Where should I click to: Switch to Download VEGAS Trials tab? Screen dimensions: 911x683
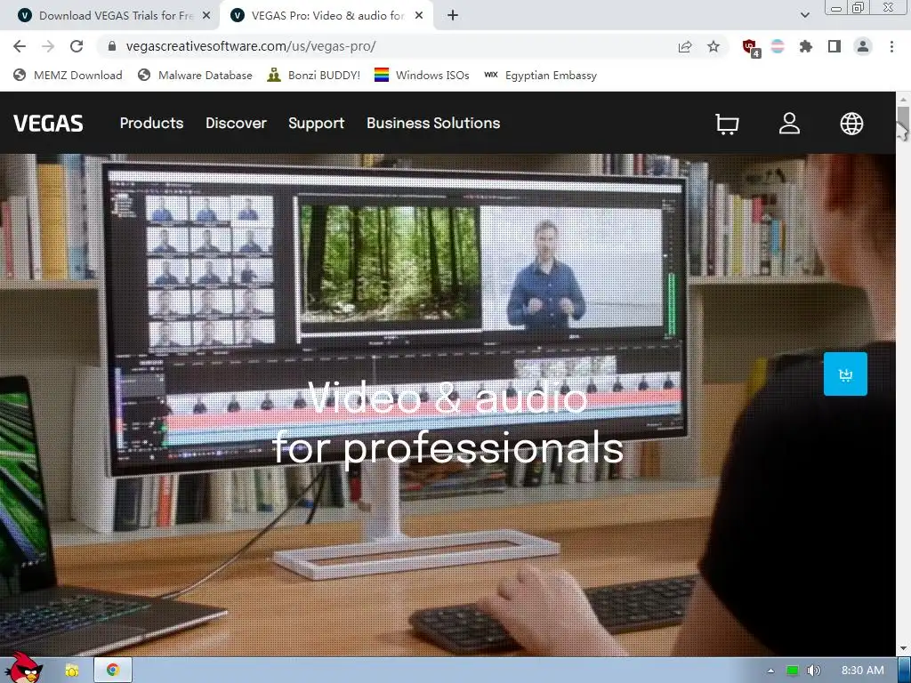coord(110,16)
